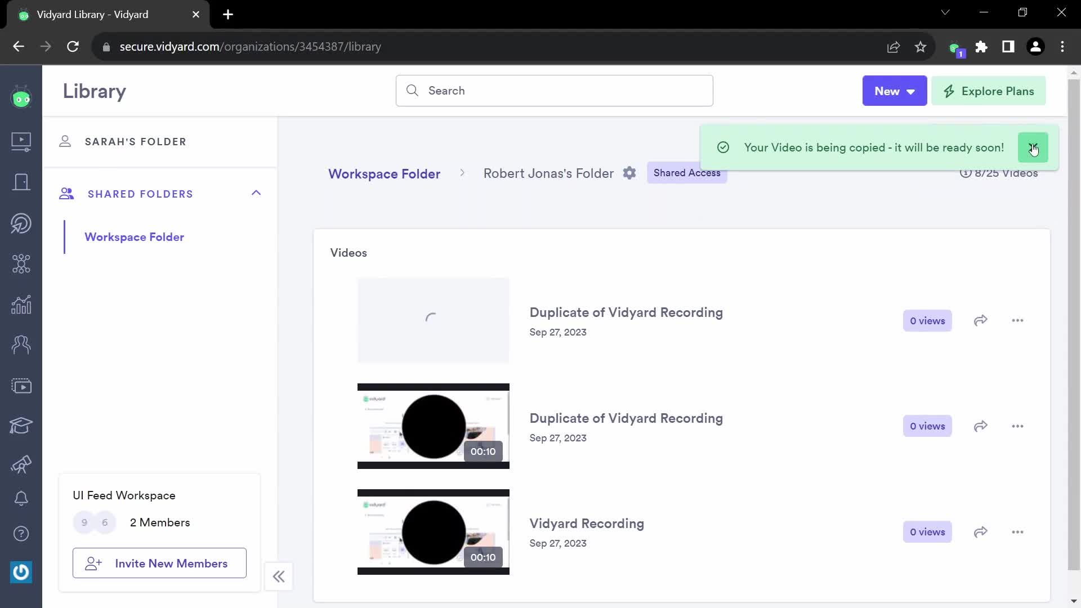The height and width of the screenshot is (608, 1081).
Task: Open the integrations hub icon in sidebar
Action: 21,263
